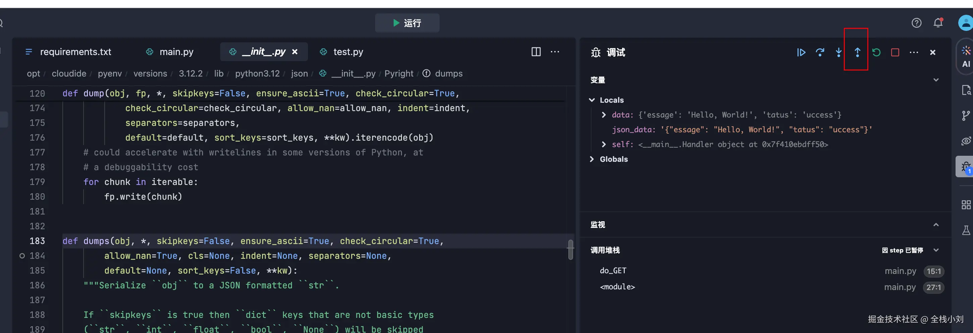Click breadcrumb '__init__.py' file segment

tap(348, 74)
